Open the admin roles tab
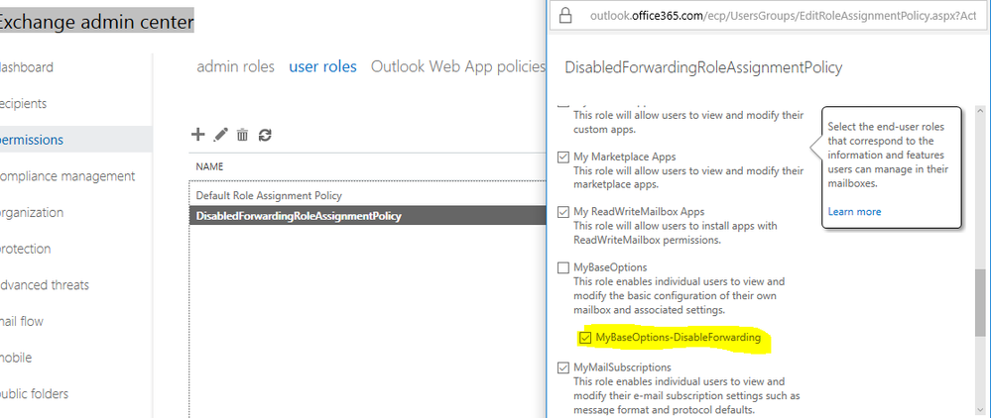This screenshot has height=418, width=991. [x=236, y=66]
